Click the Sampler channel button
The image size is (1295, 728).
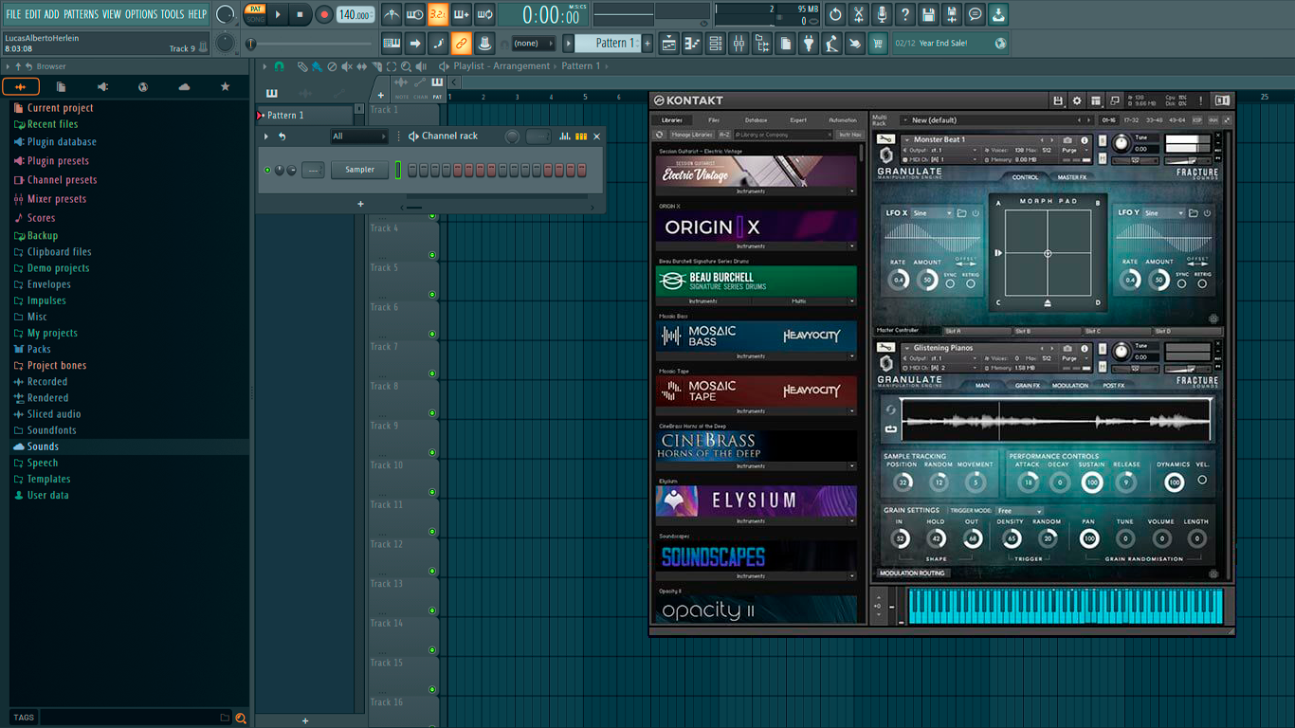point(360,171)
